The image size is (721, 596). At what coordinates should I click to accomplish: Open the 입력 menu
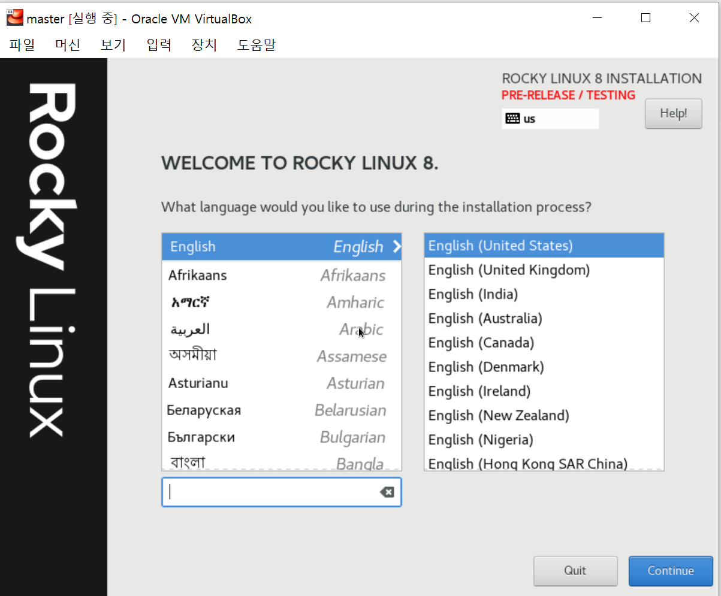click(x=159, y=45)
